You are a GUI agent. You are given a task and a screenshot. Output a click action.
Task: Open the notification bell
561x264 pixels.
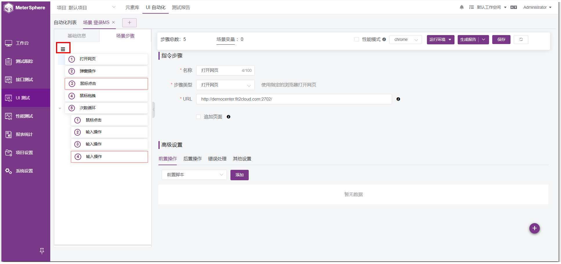point(461,7)
